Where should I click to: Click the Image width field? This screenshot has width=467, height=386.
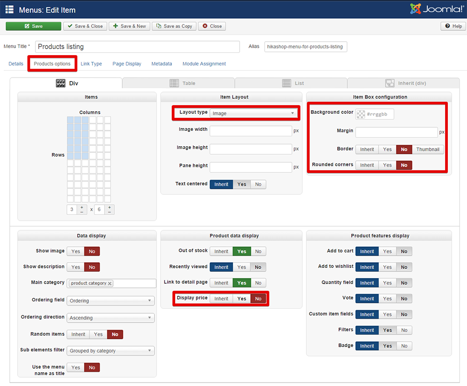251,131
